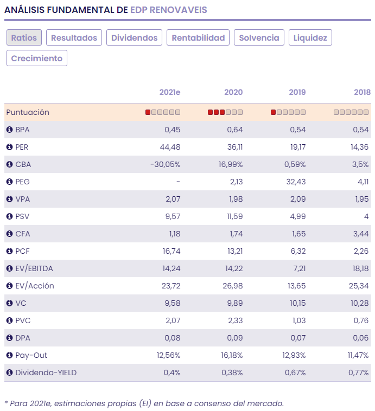Click the 2020 Puntuación score indicator
This screenshot has height=411, width=375.
[x=225, y=112]
